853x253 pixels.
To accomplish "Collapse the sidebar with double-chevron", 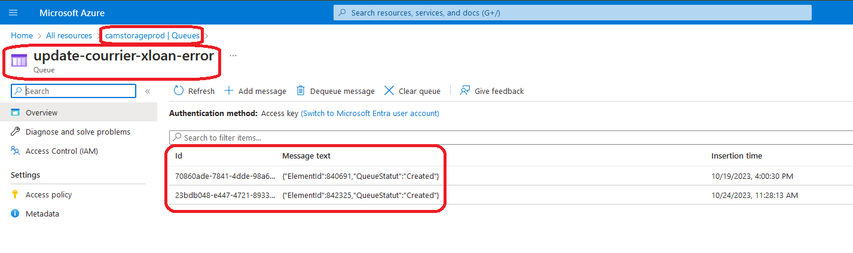I will (148, 92).
